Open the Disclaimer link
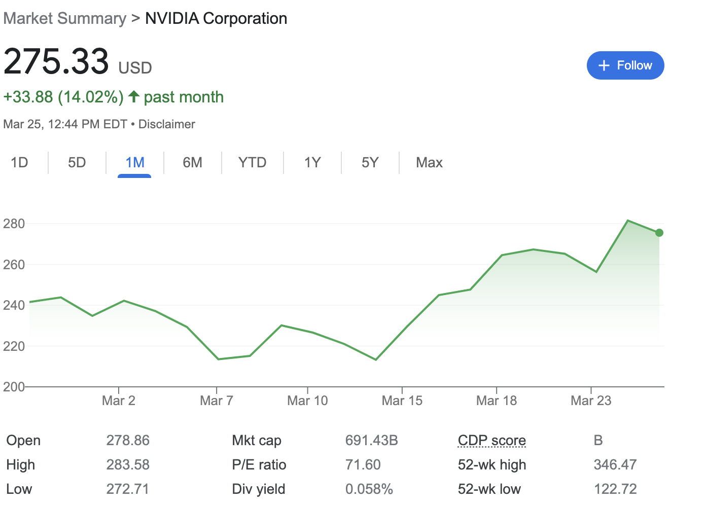 167,124
